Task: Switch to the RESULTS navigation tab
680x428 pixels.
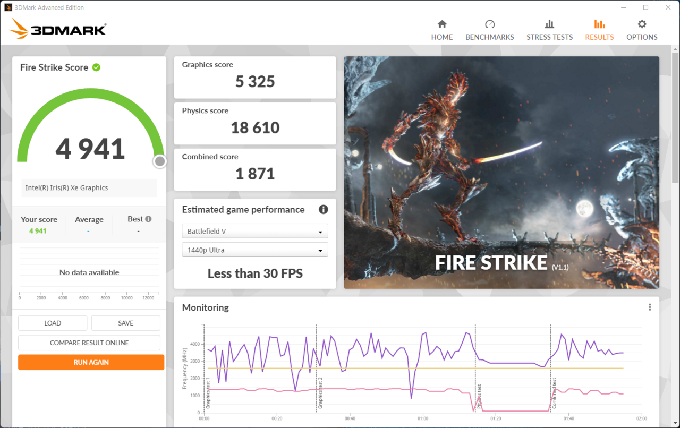Action: [599, 29]
